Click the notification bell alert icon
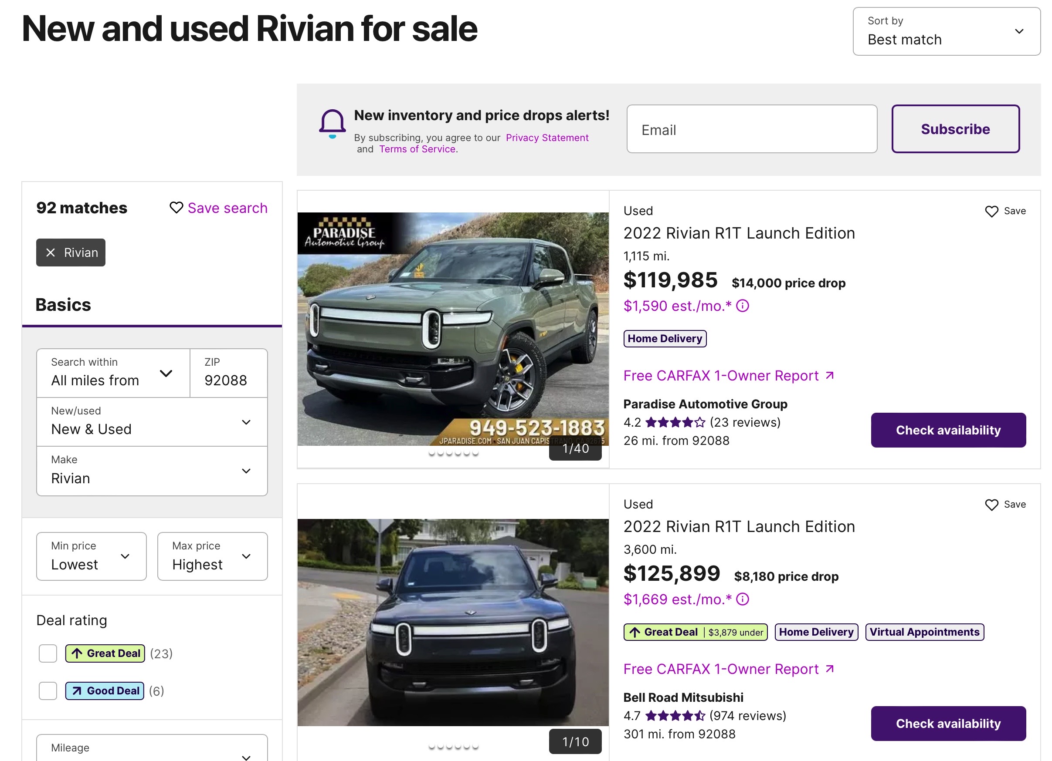1052x761 pixels. pyautogui.click(x=332, y=124)
